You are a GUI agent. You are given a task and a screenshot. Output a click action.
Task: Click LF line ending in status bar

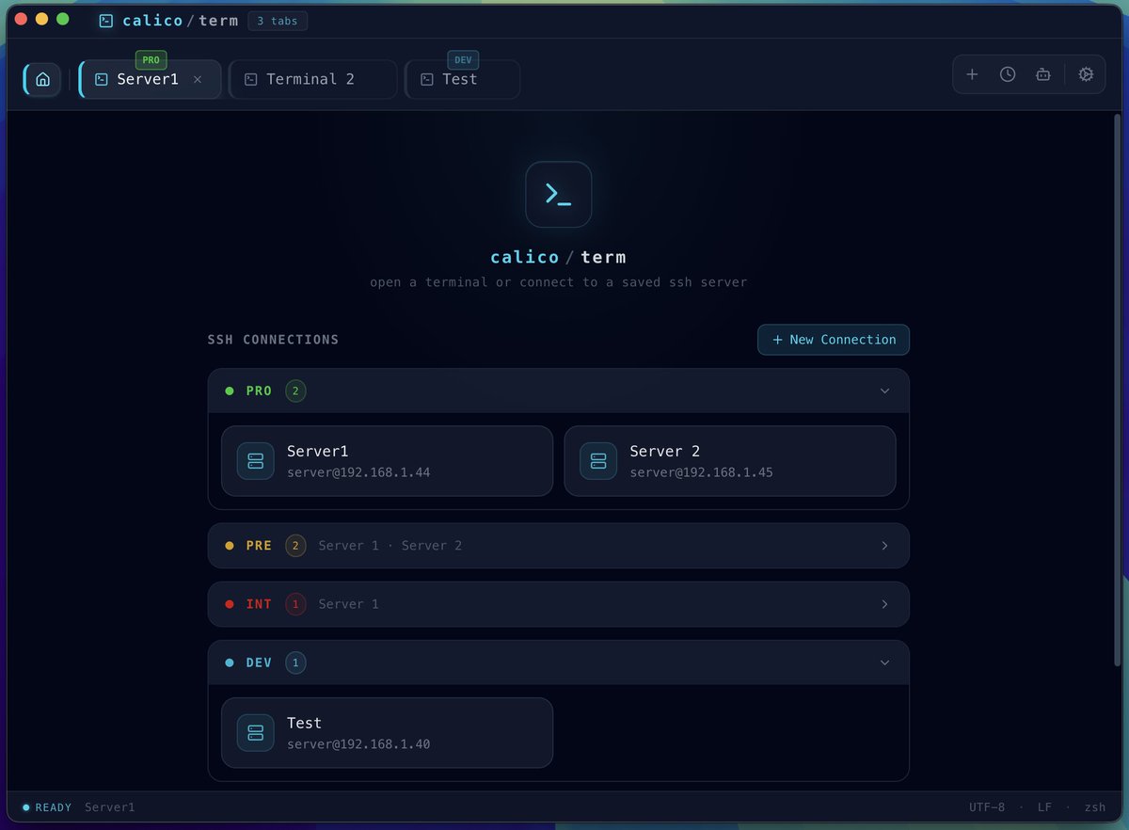click(x=1045, y=807)
